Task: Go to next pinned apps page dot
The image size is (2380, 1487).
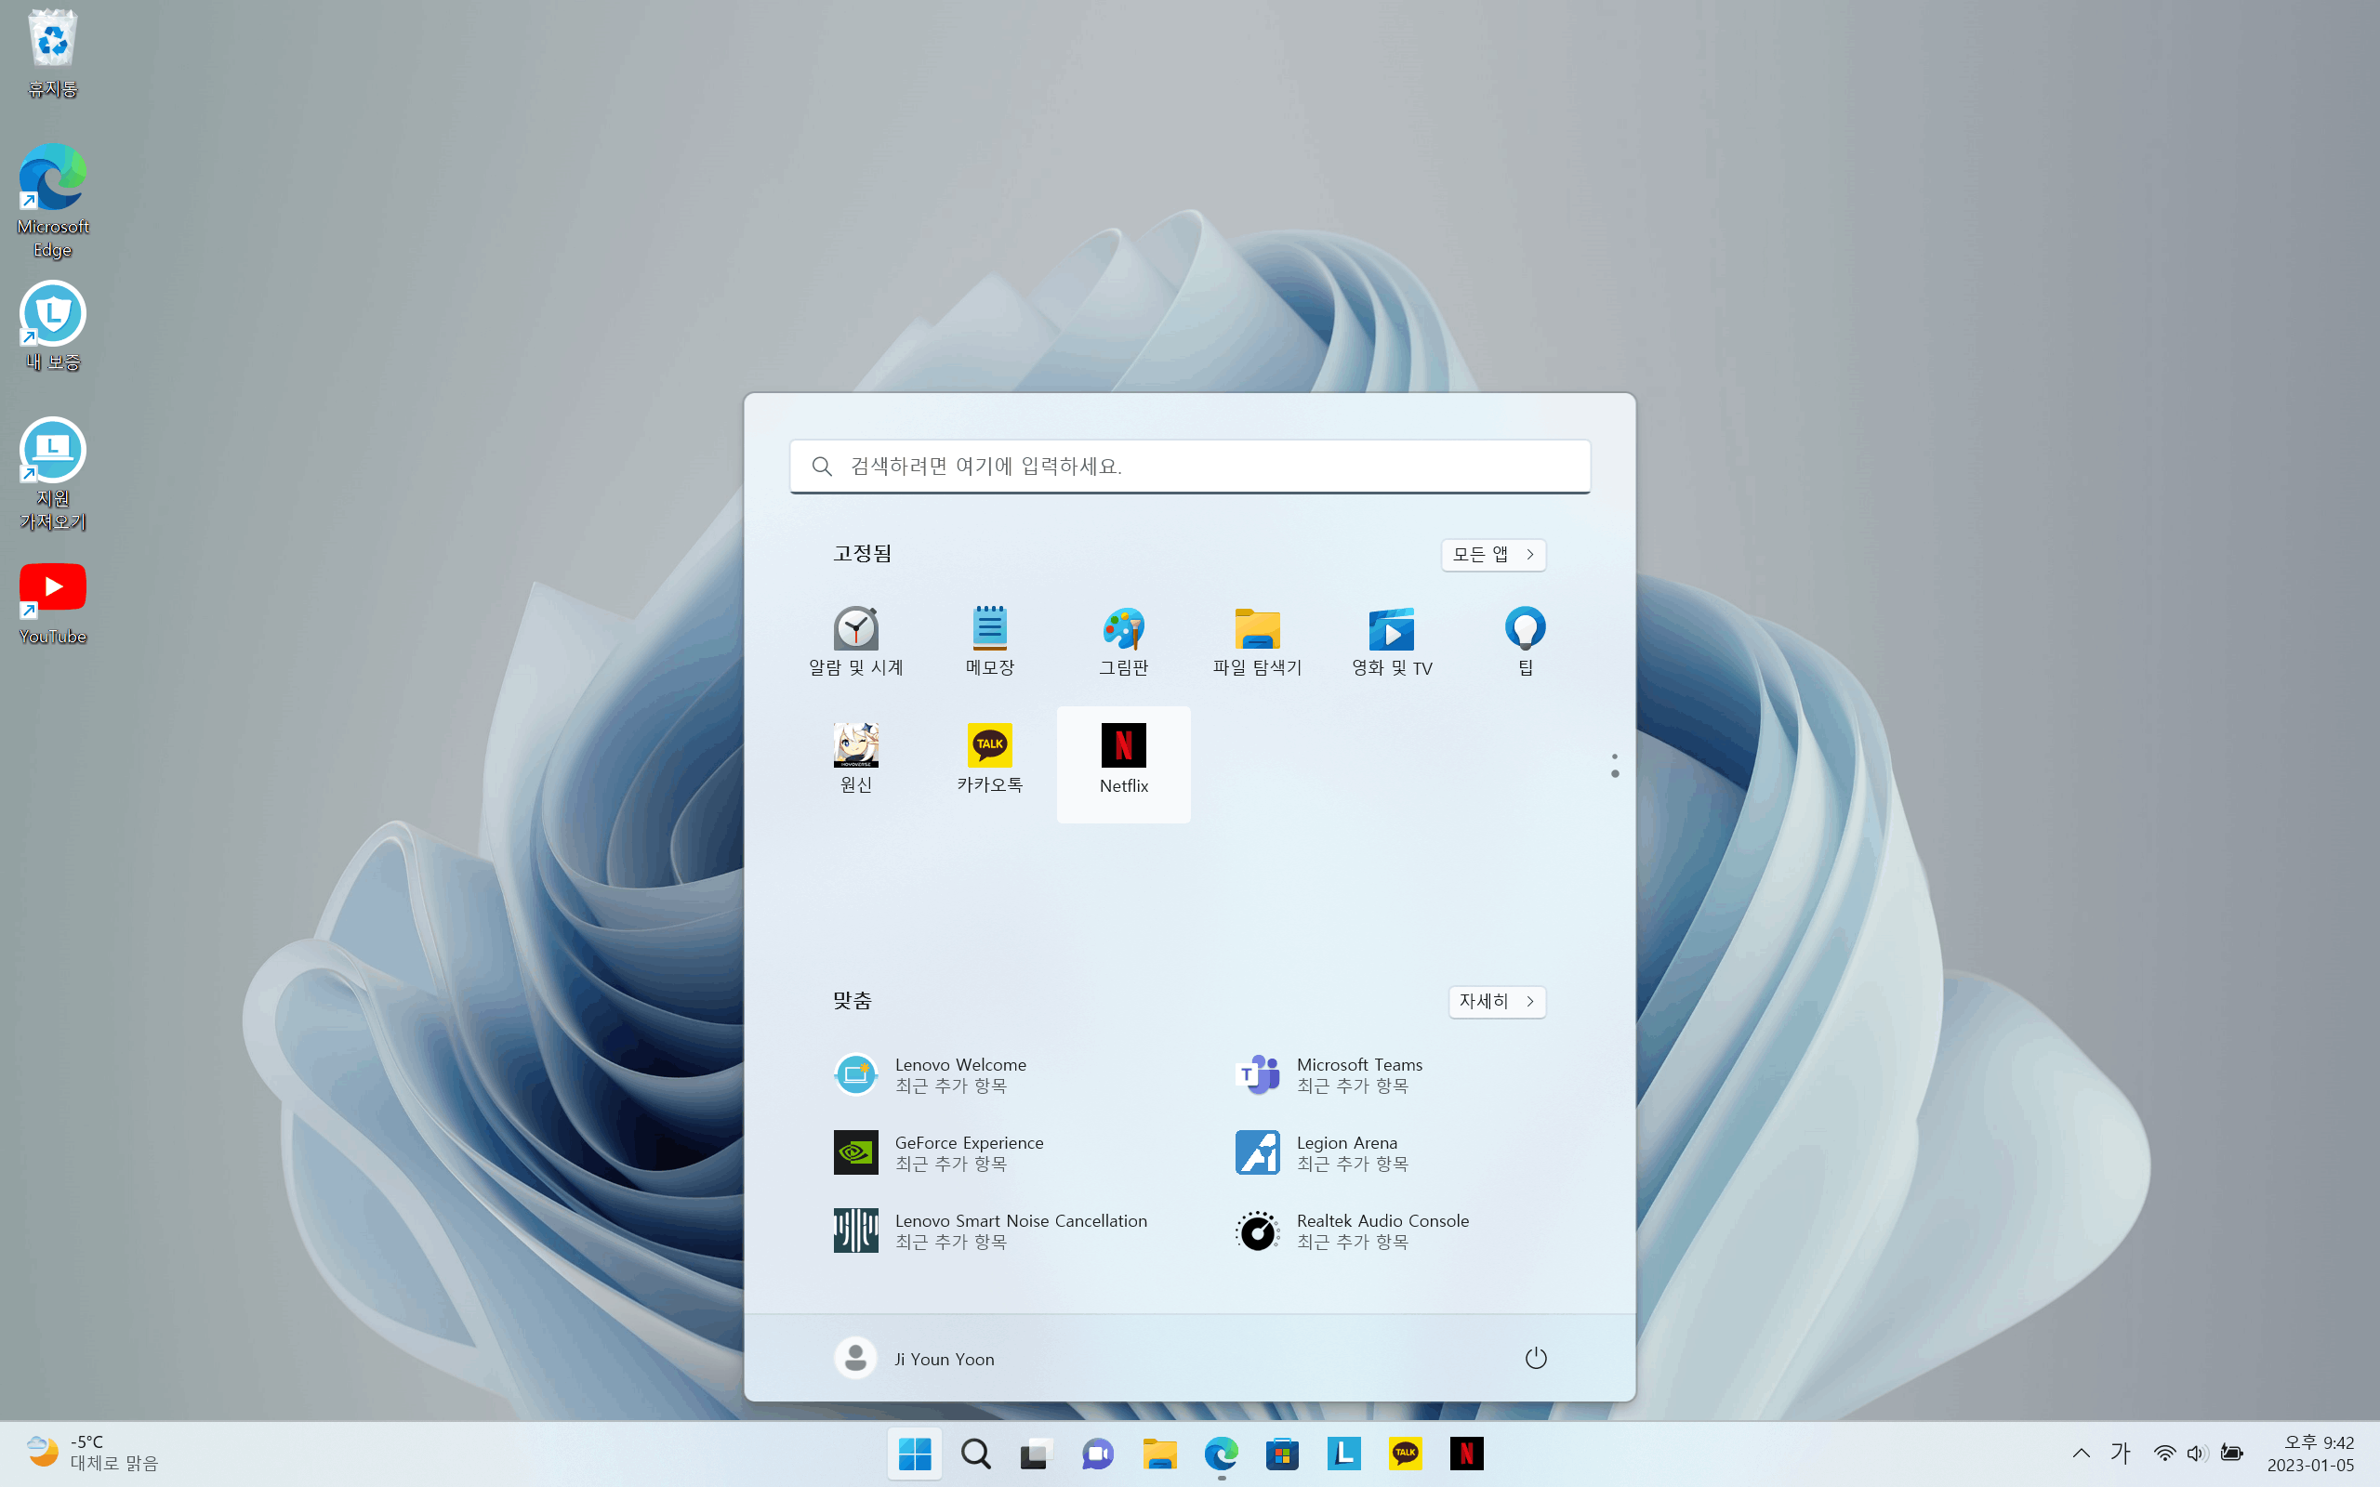Action: (1615, 774)
